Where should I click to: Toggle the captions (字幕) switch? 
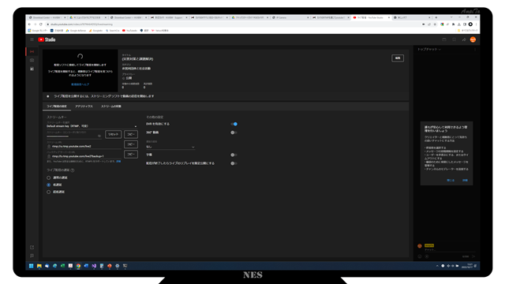click(x=234, y=155)
